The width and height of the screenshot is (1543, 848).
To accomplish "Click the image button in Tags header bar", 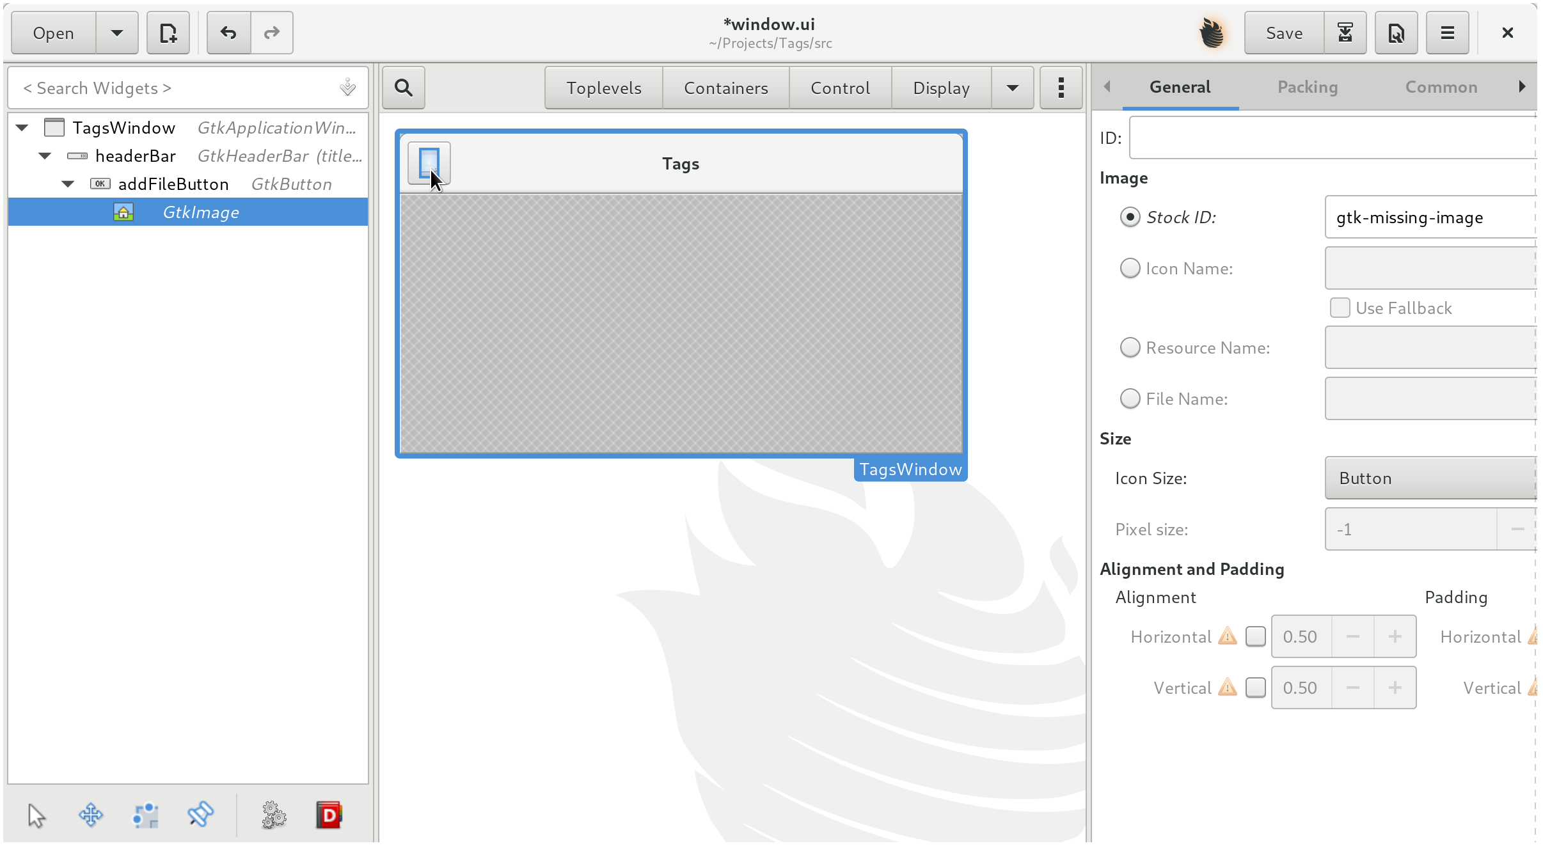I will click(x=429, y=164).
